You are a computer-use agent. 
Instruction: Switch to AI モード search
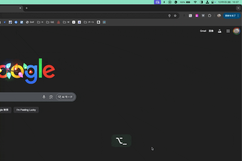tap(65, 97)
